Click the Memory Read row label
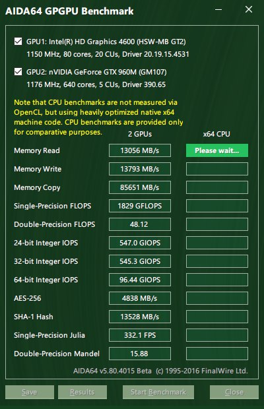The height and width of the screenshot is (409, 264). 37,150
